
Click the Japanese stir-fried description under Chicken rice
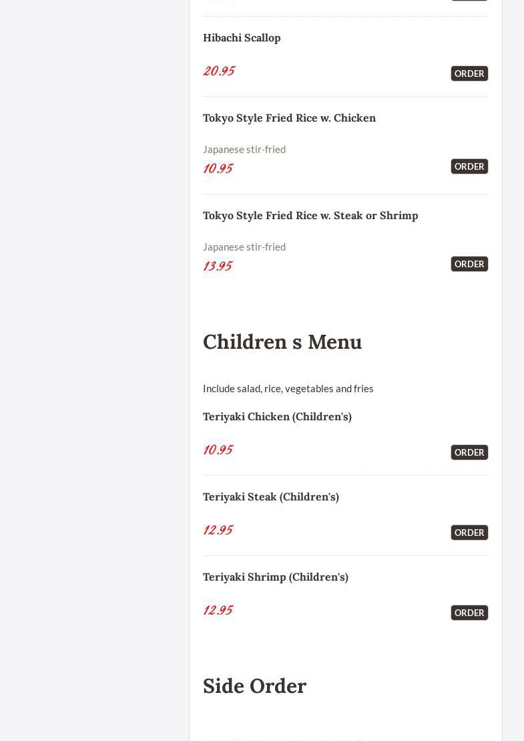pyautogui.click(x=244, y=150)
